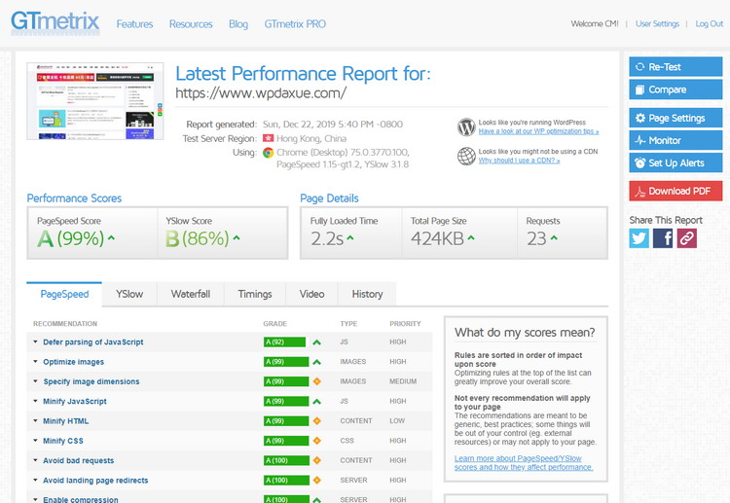Expand the Specify image dimensions row

coord(91,381)
